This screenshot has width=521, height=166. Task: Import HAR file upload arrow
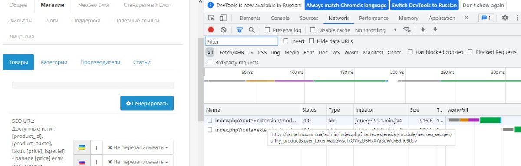pos(422,30)
